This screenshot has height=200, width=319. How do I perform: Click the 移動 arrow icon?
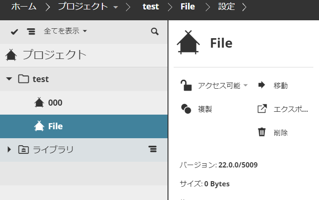(x=261, y=85)
